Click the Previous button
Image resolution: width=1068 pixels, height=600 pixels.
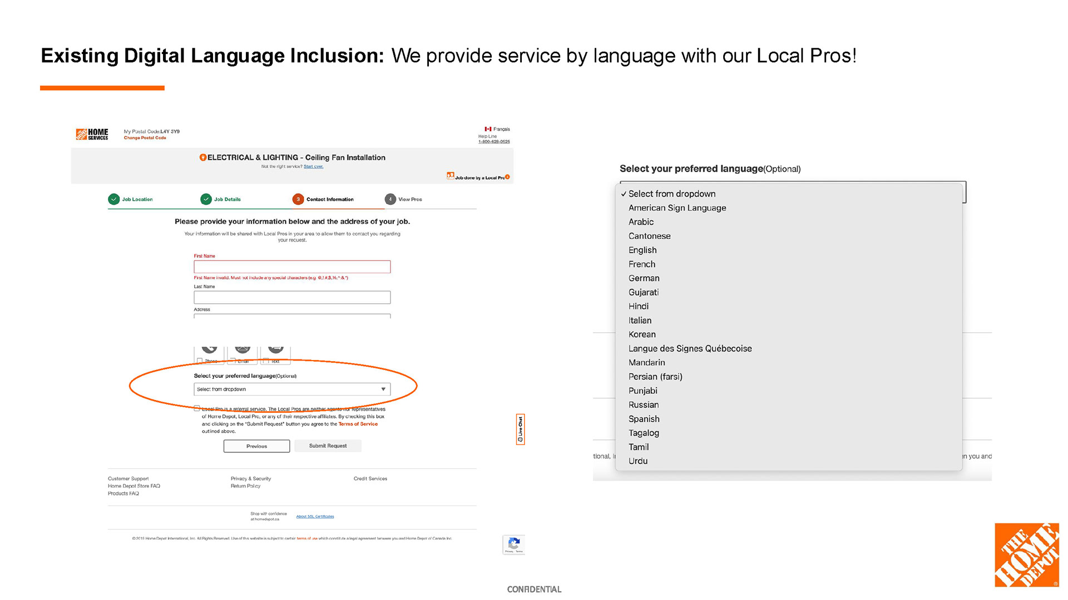pos(256,446)
